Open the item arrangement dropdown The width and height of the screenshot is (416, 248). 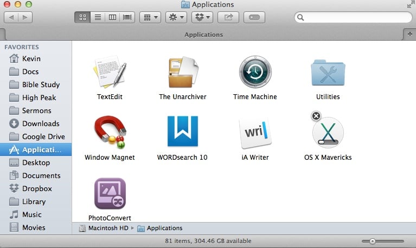(150, 17)
